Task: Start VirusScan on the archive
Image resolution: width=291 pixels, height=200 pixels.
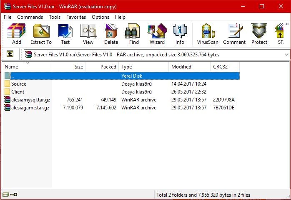Action: [208, 34]
